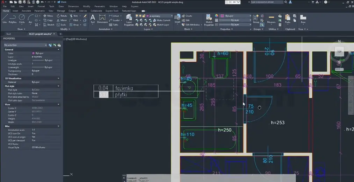Activate the Mirror command
Viewport: 354px width, 182px height.
[62, 20]
